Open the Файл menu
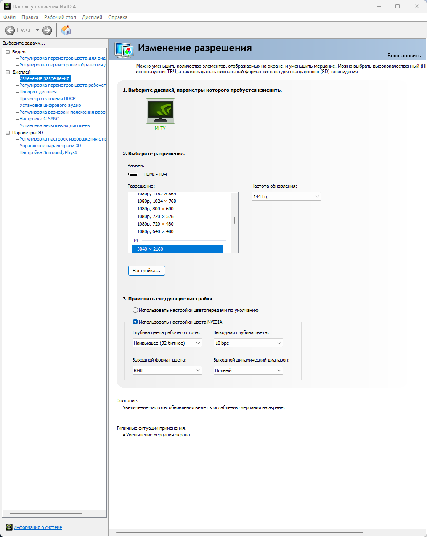 (x=10, y=17)
